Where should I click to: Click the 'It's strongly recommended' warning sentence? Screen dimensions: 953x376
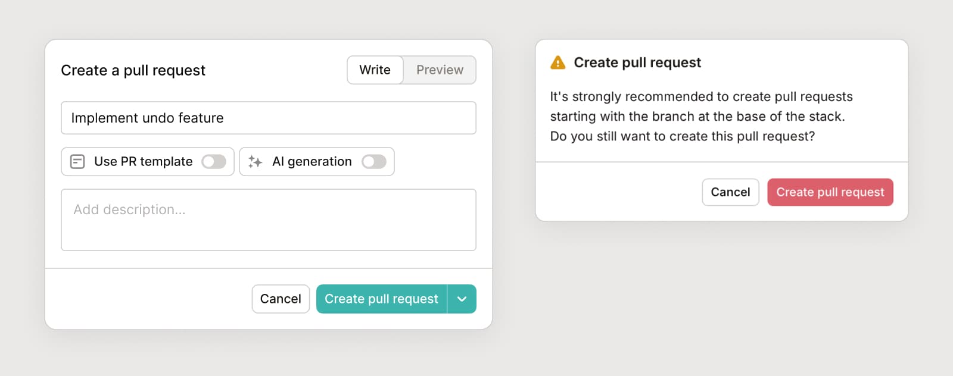pyautogui.click(x=701, y=96)
